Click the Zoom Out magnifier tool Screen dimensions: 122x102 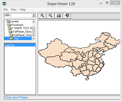click(x=50, y=15)
